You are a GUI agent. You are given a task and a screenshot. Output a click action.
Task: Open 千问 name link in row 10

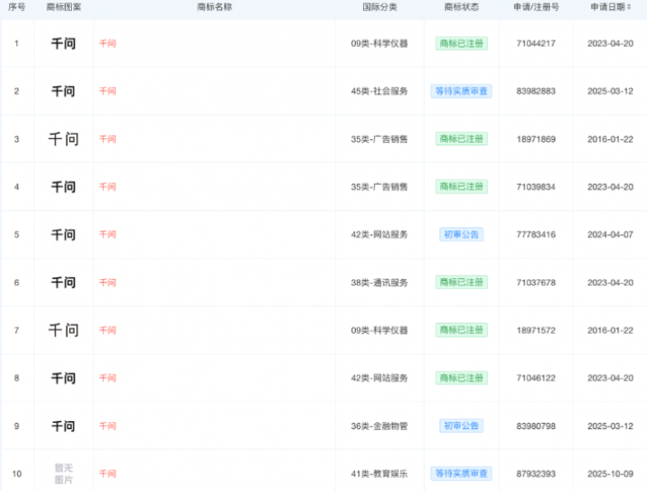click(107, 474)
